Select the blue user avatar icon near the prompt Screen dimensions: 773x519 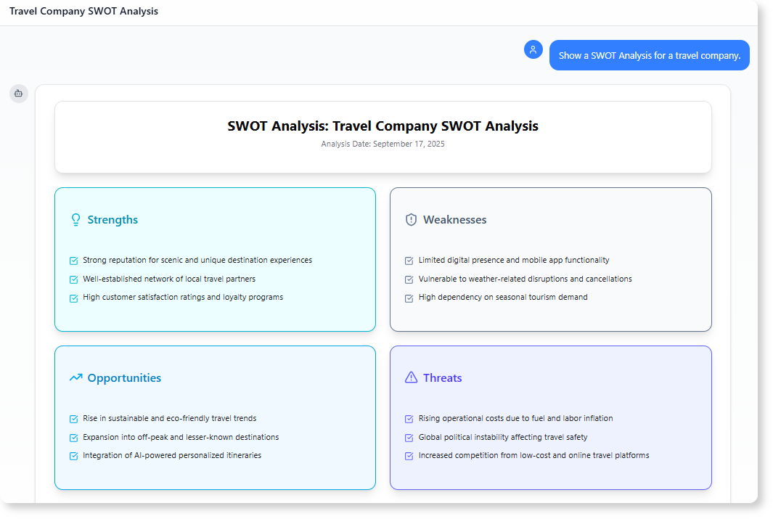click(533, 49)
